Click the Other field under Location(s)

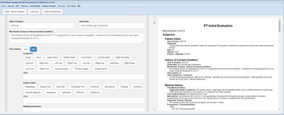pyautogui.click(x=83, y=77)
